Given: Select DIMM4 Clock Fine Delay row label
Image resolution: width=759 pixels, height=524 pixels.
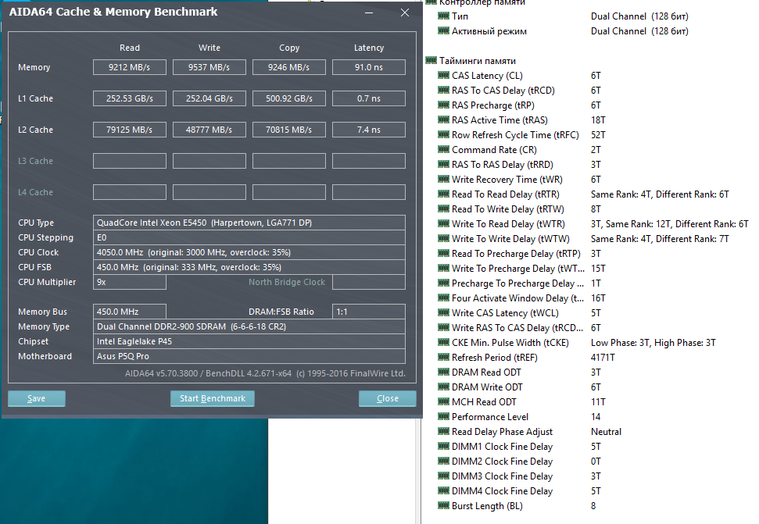Looking at the screenshot, I should tap(502, 491).
